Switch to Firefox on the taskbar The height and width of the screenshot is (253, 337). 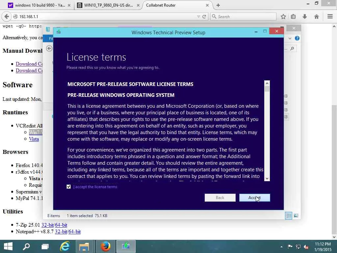click(x=105, y=246)
